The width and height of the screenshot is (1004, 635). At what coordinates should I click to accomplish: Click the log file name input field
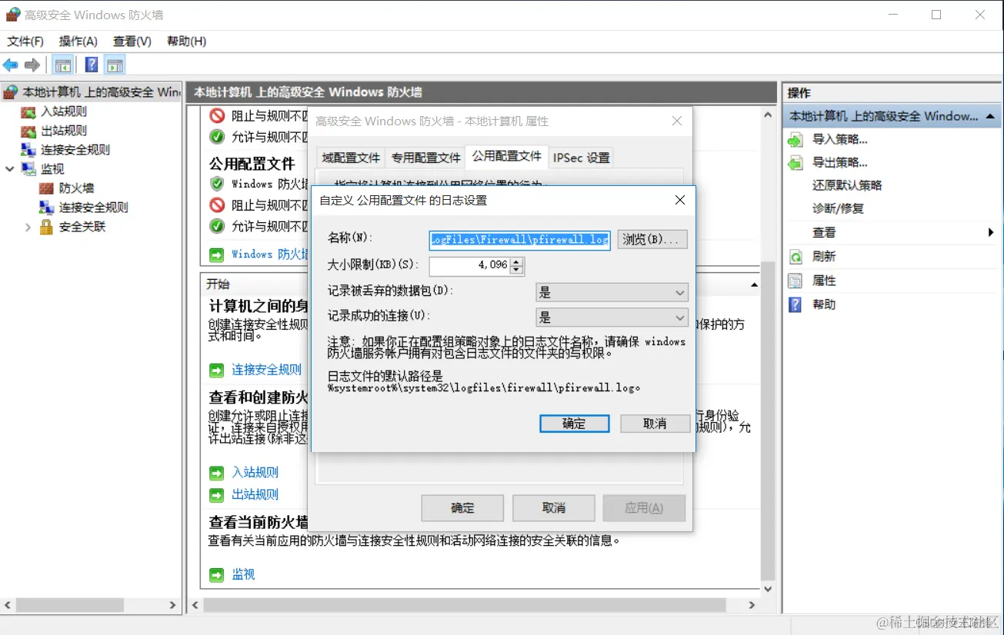[x=519, y=240]
